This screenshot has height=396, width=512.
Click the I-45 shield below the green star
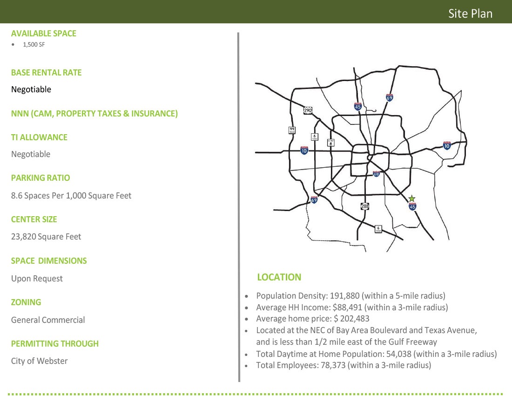[412, 206]
